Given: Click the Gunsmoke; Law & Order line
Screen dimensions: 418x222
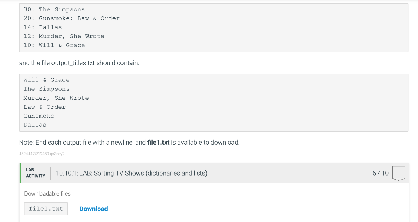Looking at the screenshot, I should [71, 18].
